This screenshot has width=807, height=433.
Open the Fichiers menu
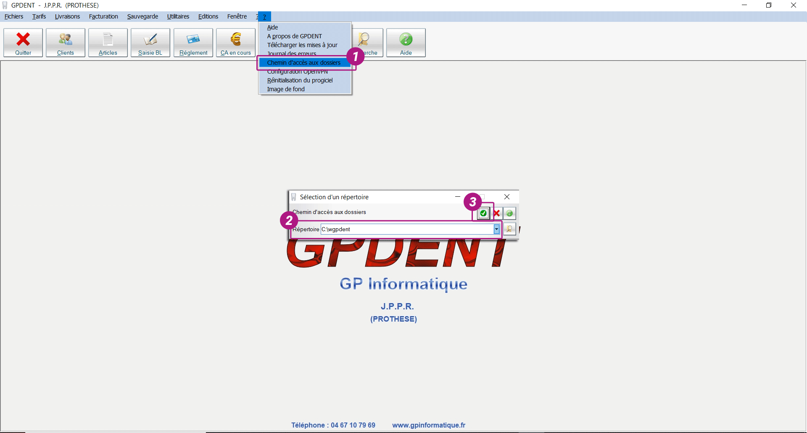(14, 16)
